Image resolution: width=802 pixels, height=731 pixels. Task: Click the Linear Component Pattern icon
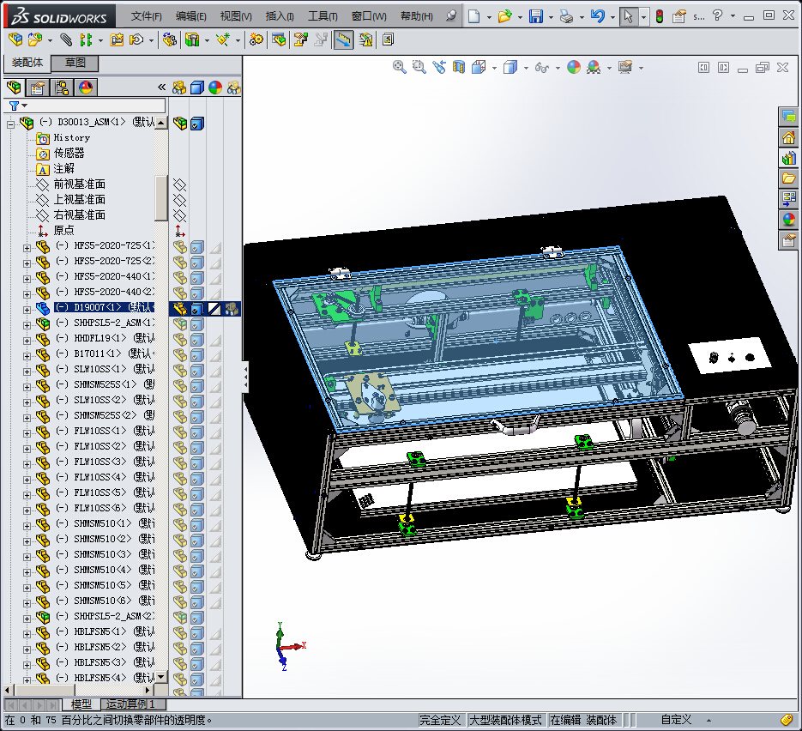[86, 39]
